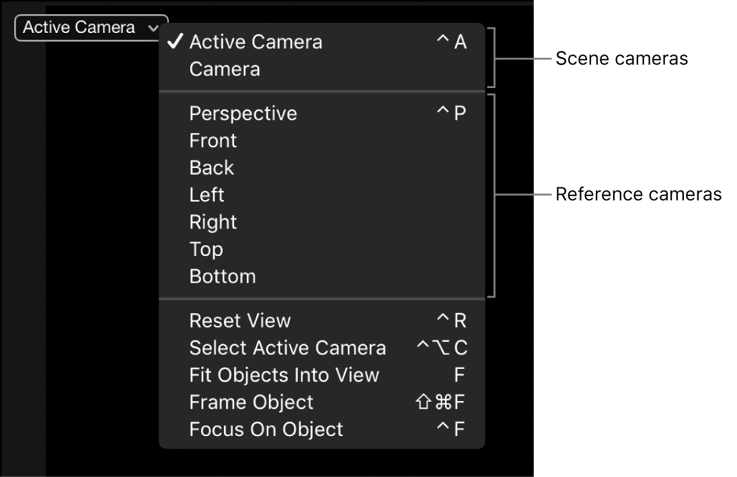Image resolution: width=737 pixels, height=477 pixels.
Task: Switch to the Perspective reference camera
Action: pos(243,114)
